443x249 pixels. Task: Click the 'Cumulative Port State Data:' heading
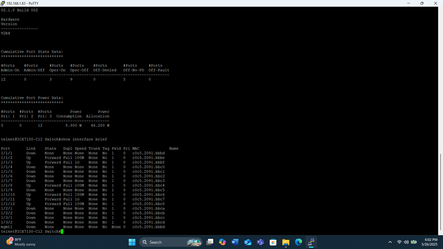click(32, 52)
